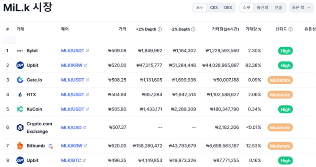316x167 pixels.
Task: Switch to the CEX filter tab
Action: coord(214,7)
